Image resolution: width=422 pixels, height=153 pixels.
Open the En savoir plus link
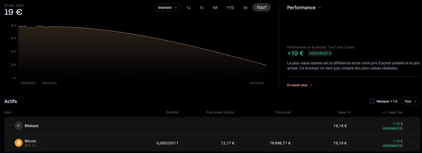pyautogui.click(x=297, y=85)
